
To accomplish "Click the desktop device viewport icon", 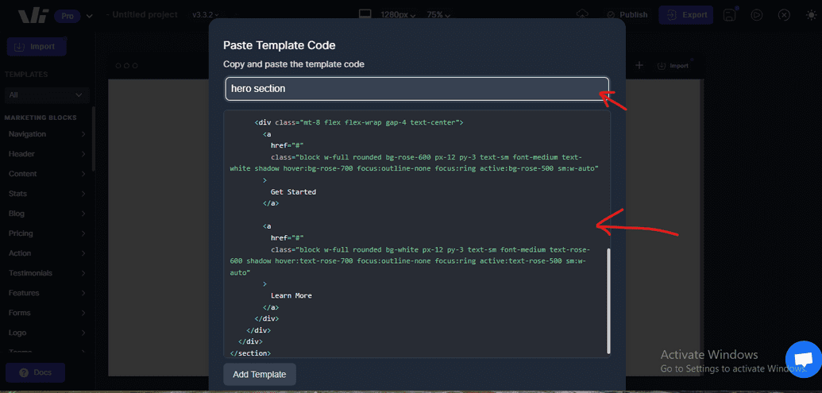I will tap(365, 14).
